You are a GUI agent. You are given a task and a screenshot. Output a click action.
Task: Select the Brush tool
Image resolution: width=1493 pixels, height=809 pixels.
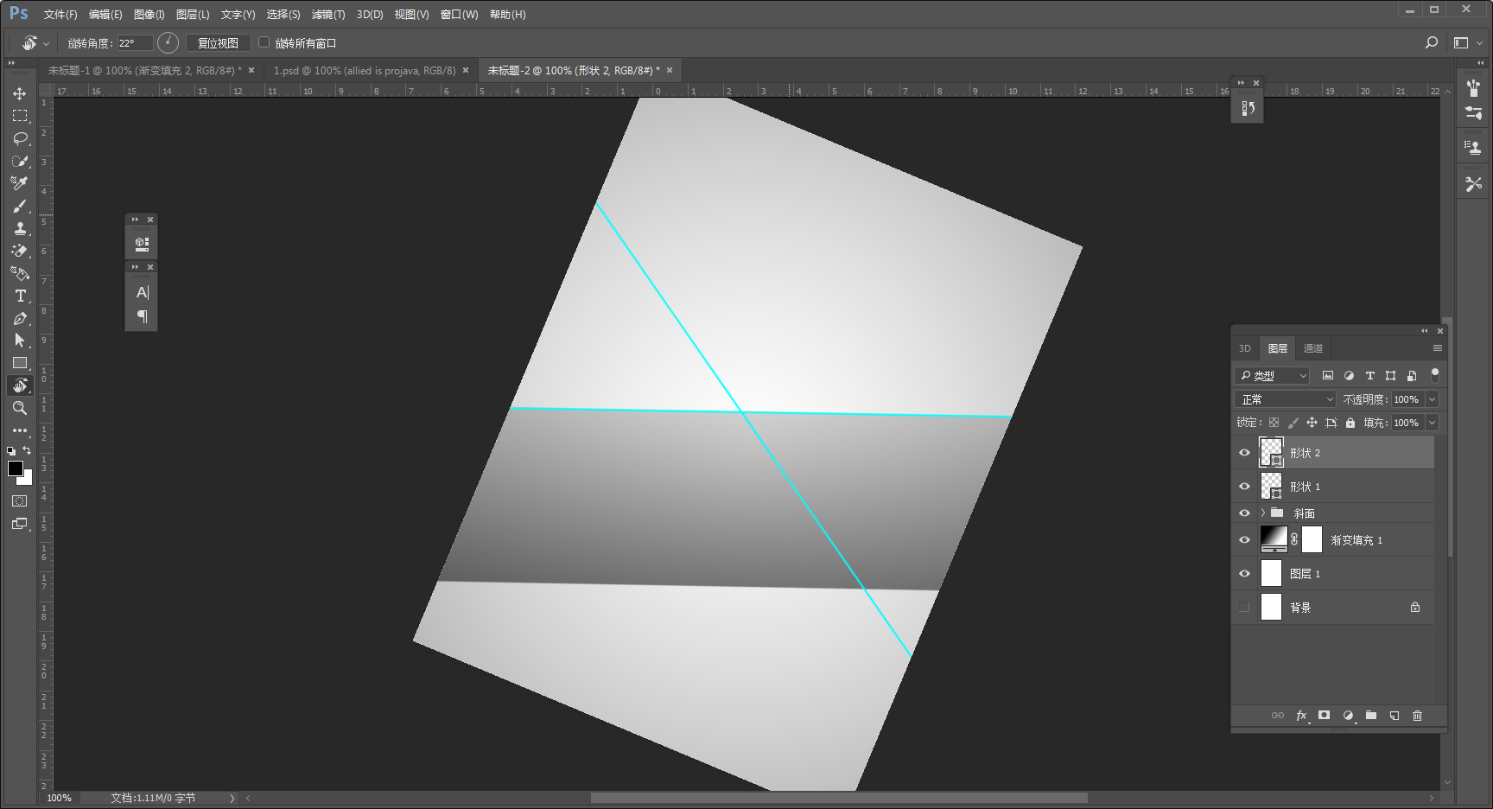(19, 206)
